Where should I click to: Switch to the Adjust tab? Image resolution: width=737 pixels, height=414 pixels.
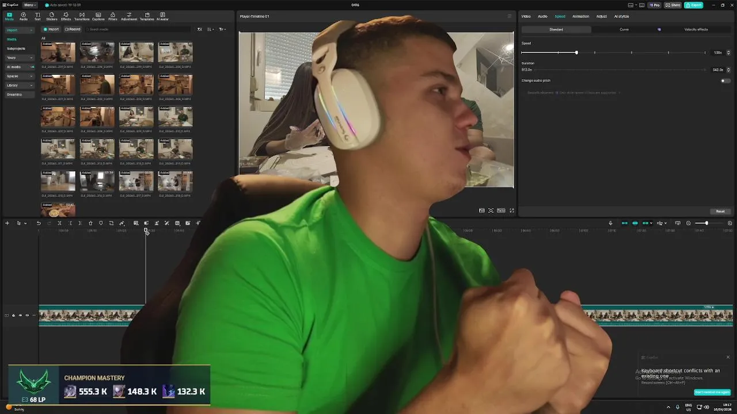pyautogui.click(x=602, y=16)
